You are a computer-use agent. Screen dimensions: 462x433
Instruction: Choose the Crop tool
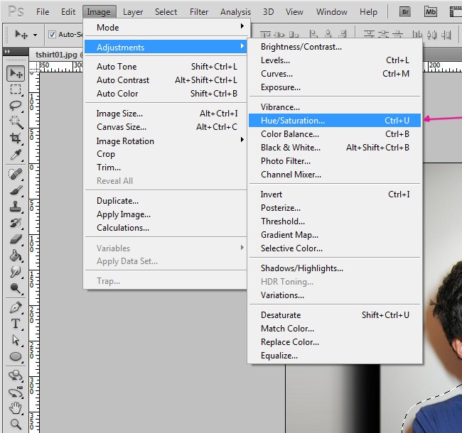[x=16, y=138]
